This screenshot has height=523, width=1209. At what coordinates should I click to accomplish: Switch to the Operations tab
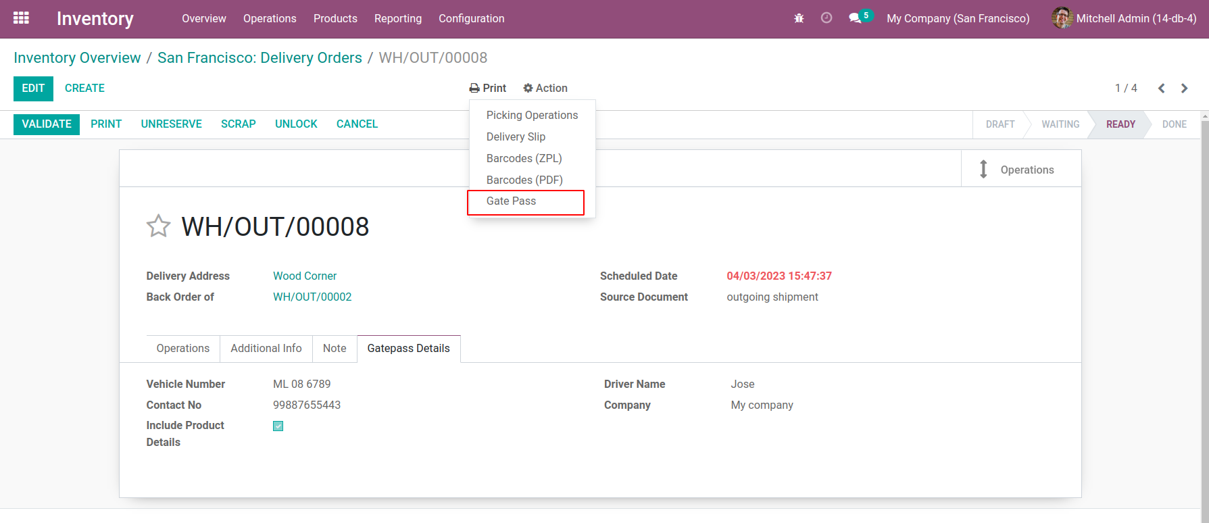(x=182, y=349)
